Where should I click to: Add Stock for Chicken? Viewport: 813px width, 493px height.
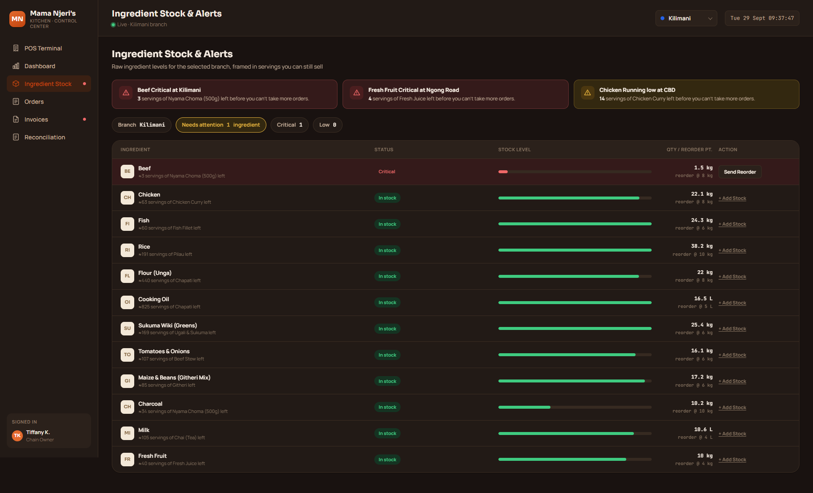733,198
